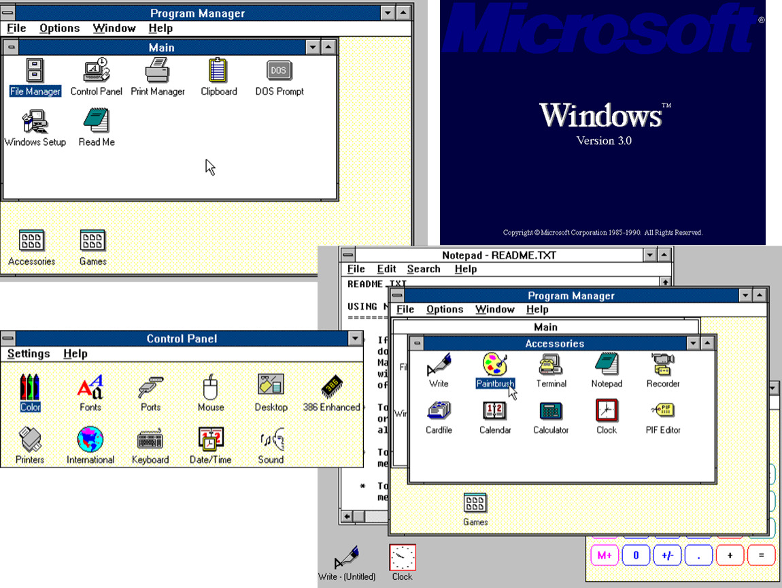Open Windows Setup icon
Image resolution: width=782 pixels, height=588 pixels.
click(35, 128)
